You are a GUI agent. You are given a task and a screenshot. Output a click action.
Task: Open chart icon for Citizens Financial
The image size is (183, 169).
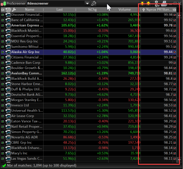(x=8, y=57)
